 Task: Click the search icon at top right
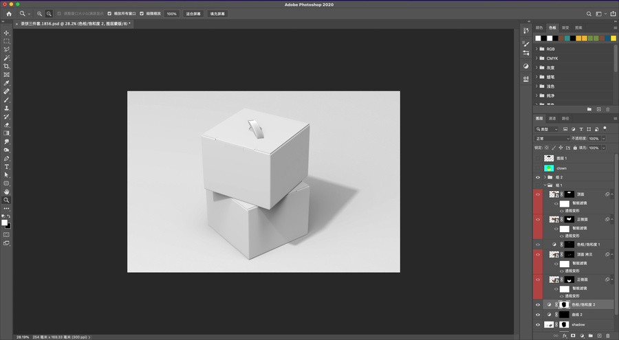point(589,14)
